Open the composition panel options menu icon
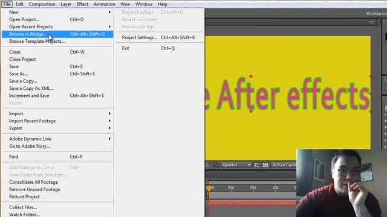 click(371, 22)
